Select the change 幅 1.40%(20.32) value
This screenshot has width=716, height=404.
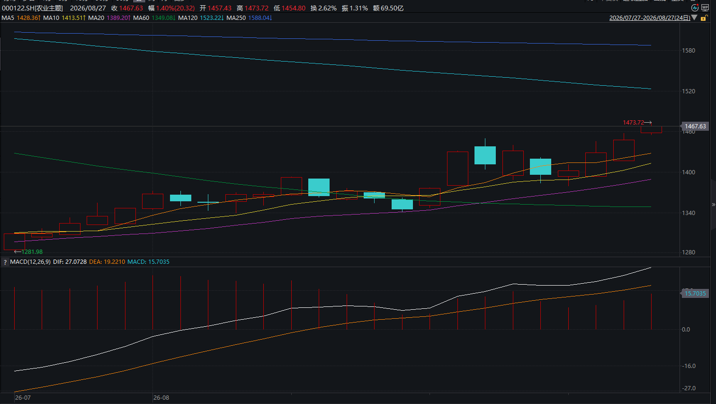point(171,8)
